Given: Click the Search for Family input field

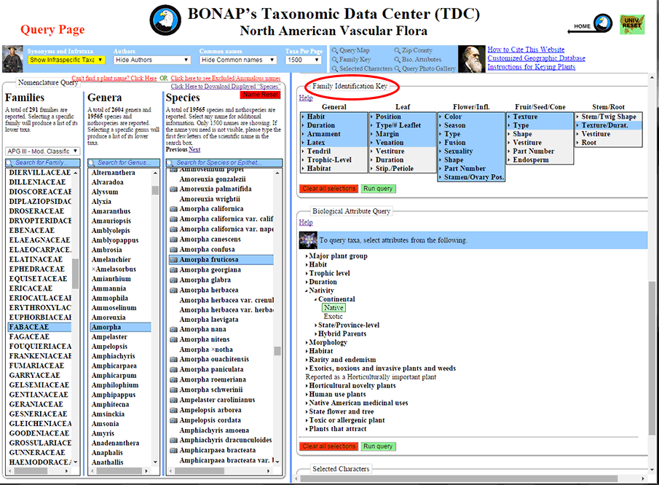Looking at the screenshot, I should click(x=42, y=162).
